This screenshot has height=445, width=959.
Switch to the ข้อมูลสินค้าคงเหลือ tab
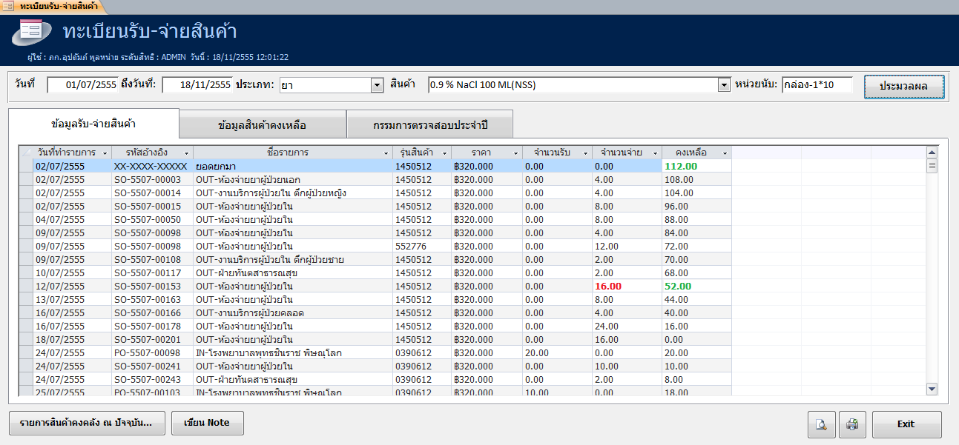pyautogui.click(x=262, y=123)
